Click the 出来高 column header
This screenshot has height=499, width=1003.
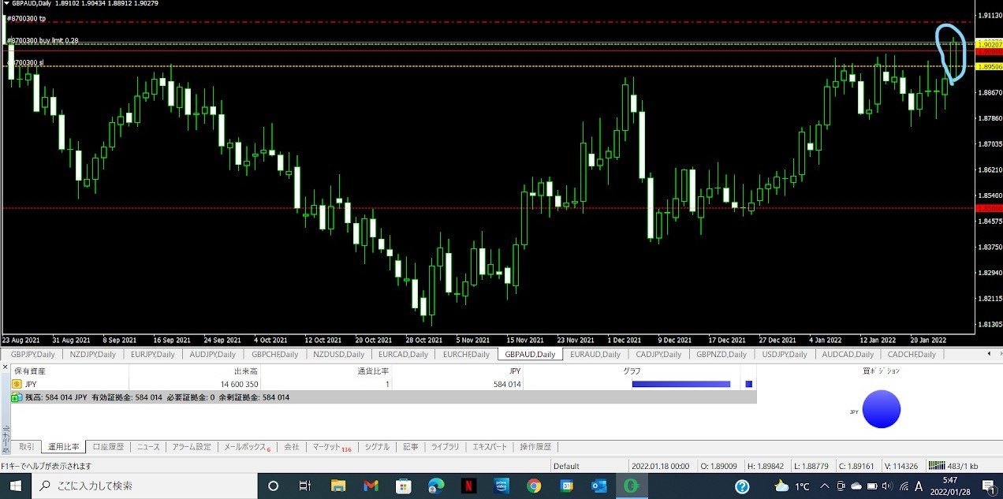pos(245,371)
